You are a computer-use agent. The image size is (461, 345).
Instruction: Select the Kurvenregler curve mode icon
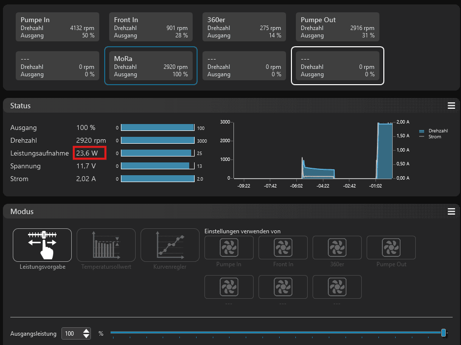coord(170,245)
